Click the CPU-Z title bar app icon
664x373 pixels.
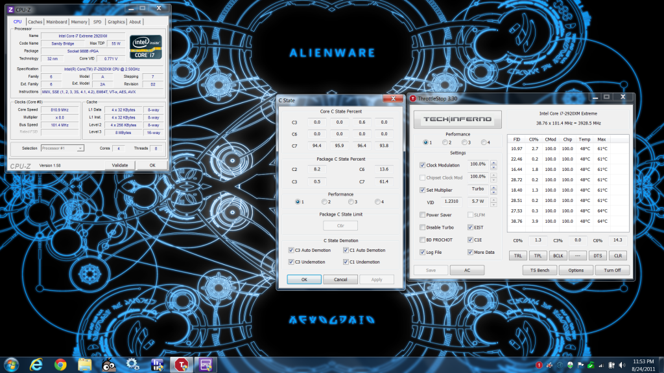click(10, 9)
